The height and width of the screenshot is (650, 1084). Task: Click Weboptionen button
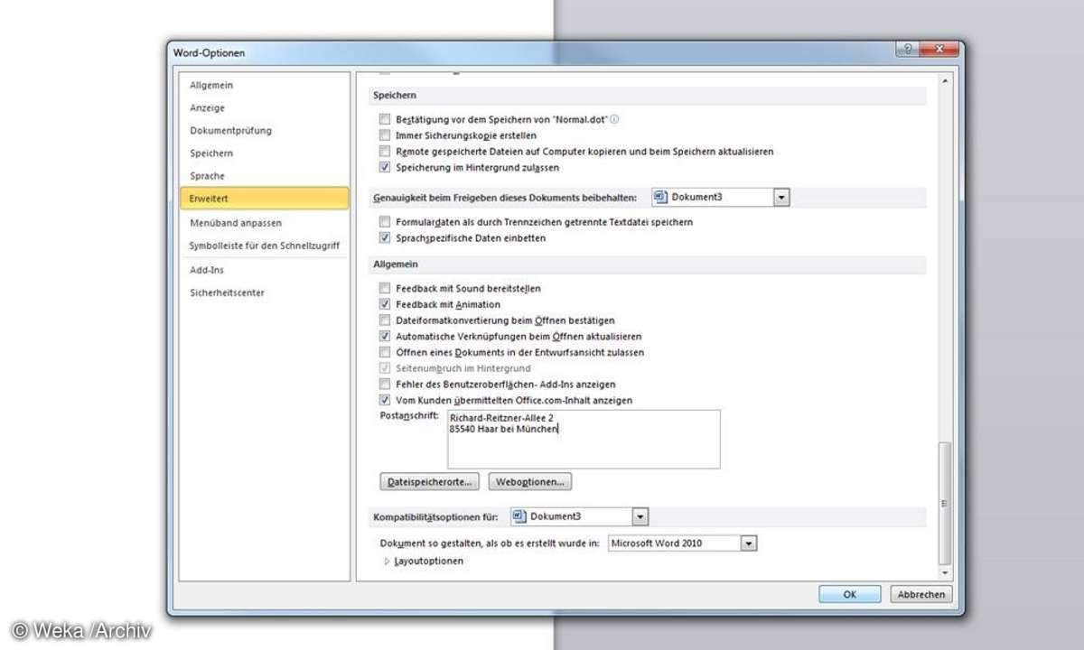tap(530, 482)
